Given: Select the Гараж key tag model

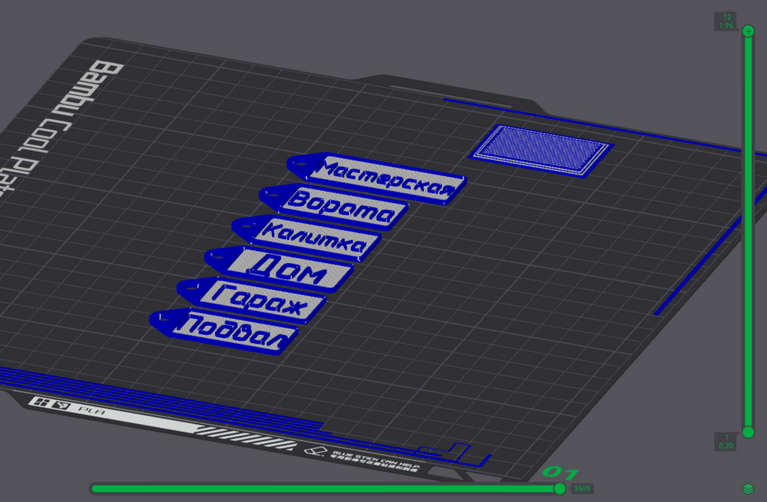Looking at the screenshot, I should coord(252,300).
